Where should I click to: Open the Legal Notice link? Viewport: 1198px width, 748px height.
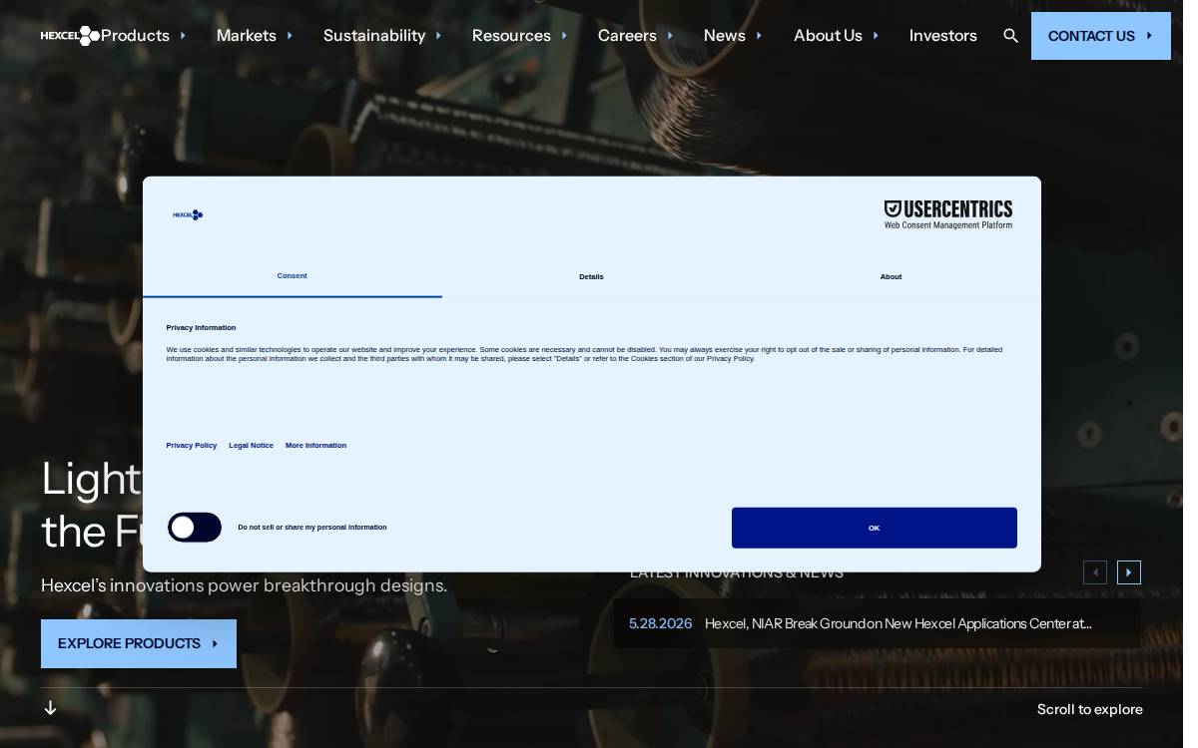(x=251, y=446)
